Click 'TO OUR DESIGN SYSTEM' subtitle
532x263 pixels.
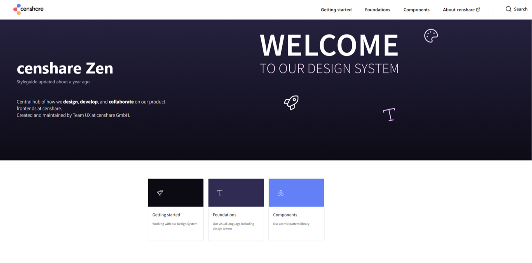click(329, 69)
